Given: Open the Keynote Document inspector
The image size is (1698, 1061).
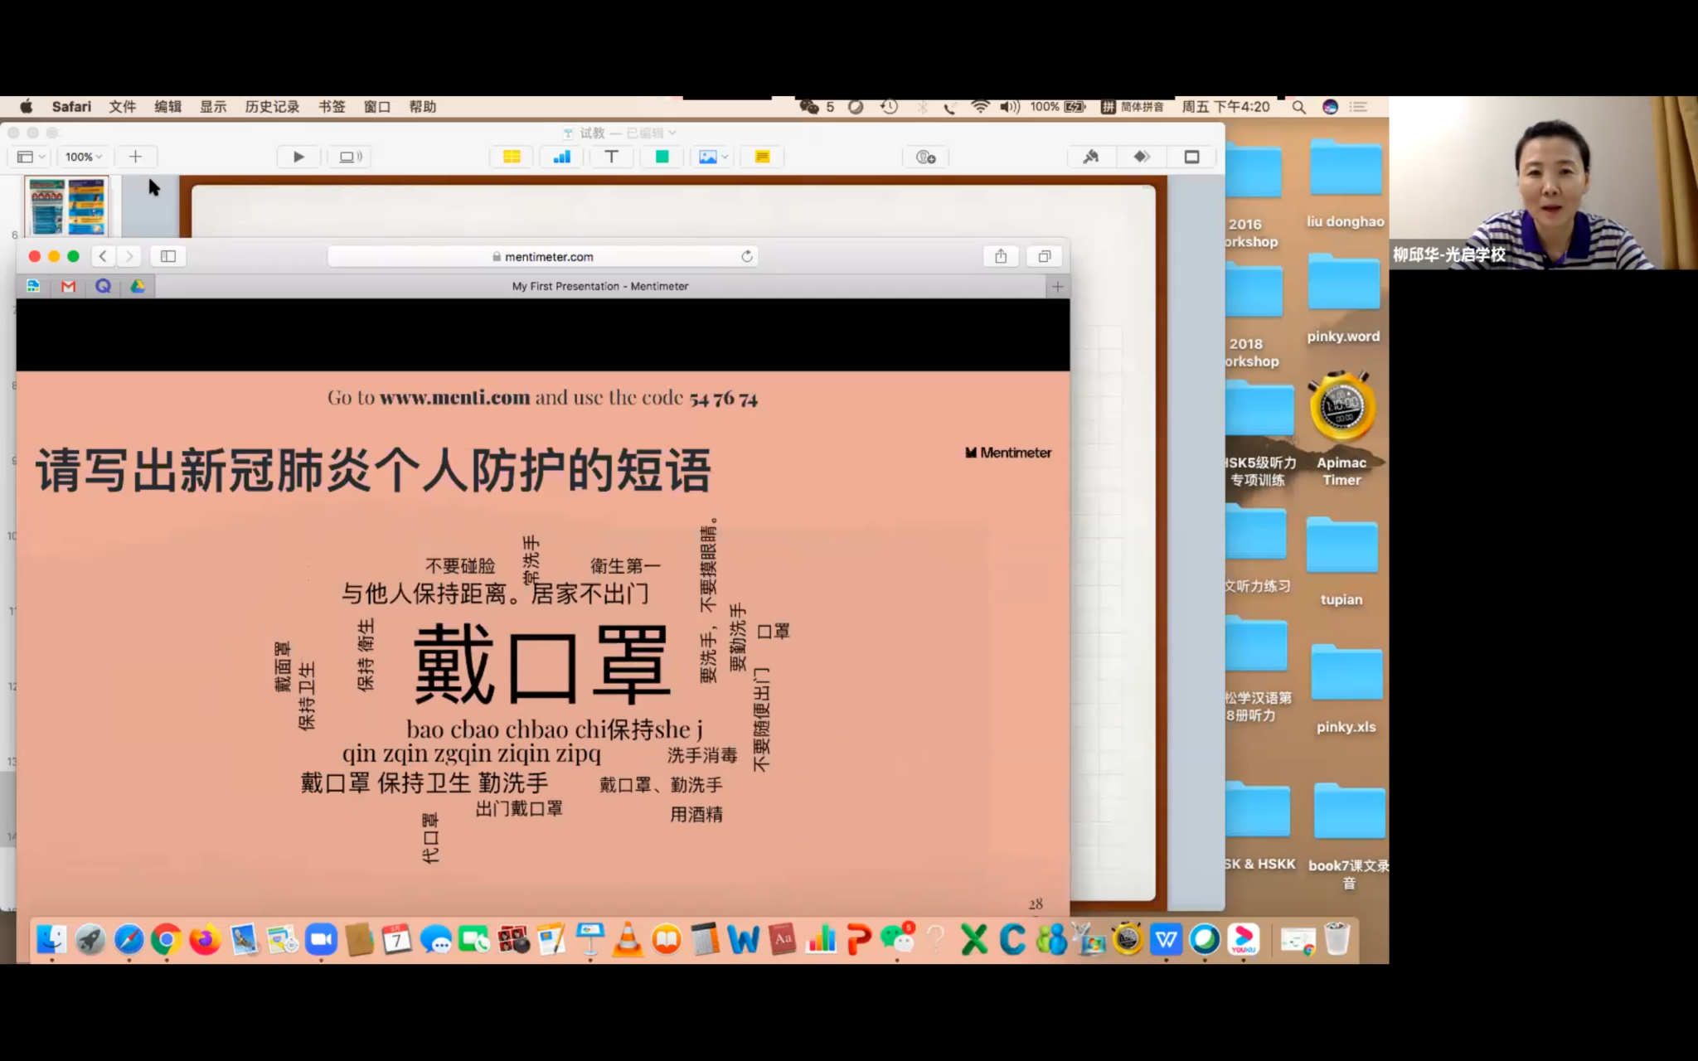Looking at the screenshot, I should pyautogui.click(x=1191, y=157).
